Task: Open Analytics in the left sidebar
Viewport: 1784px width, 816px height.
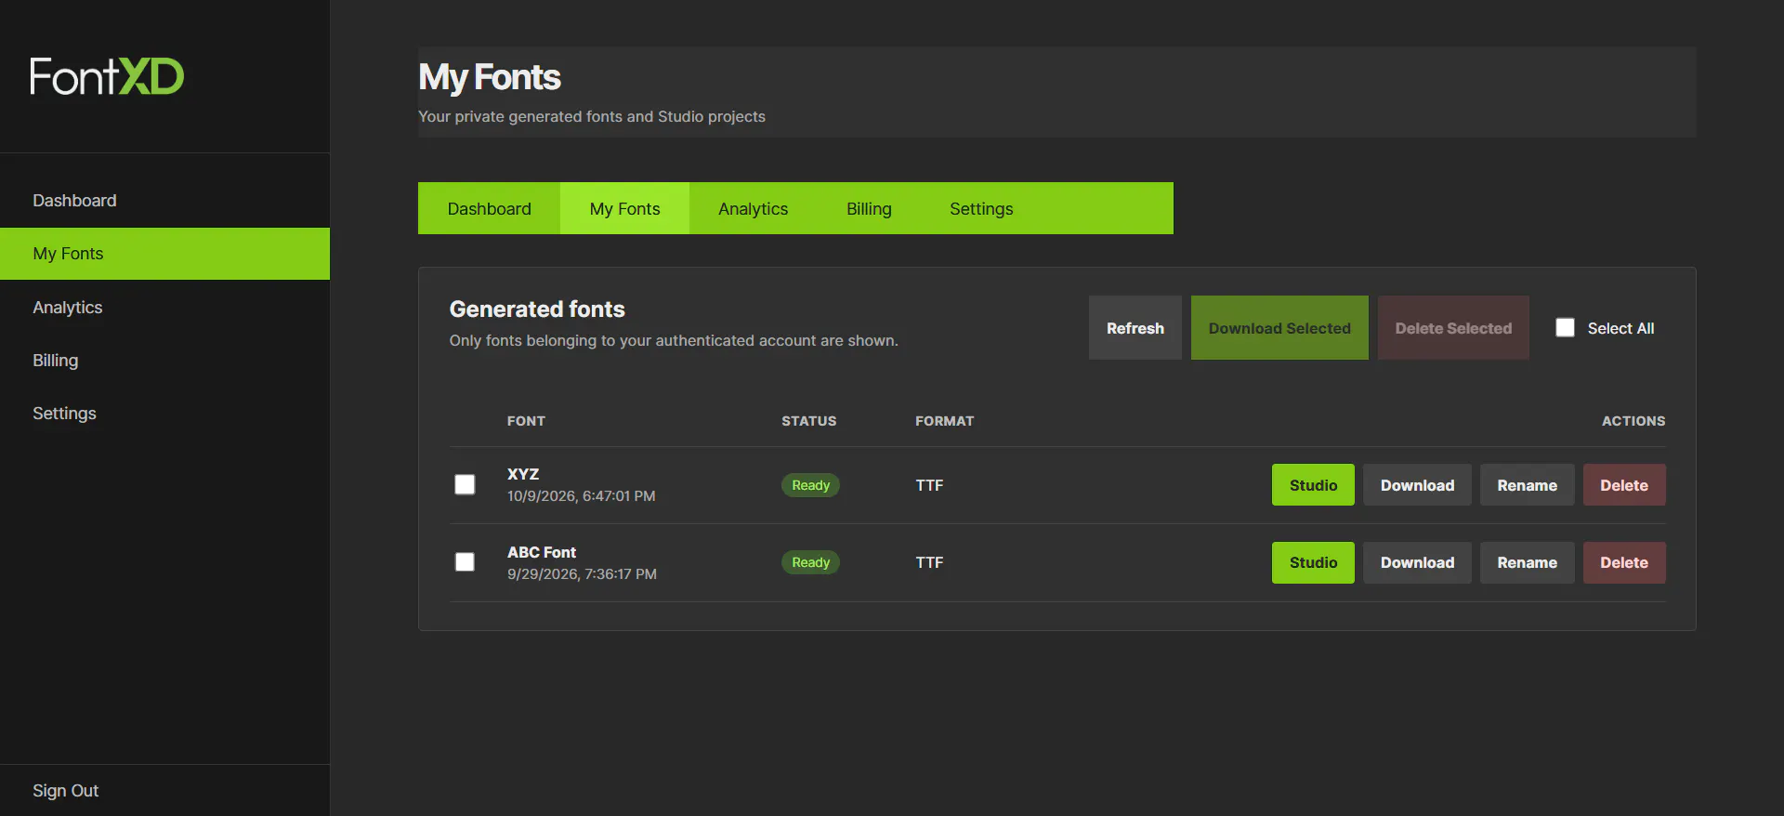Action: tap(165, 308)
